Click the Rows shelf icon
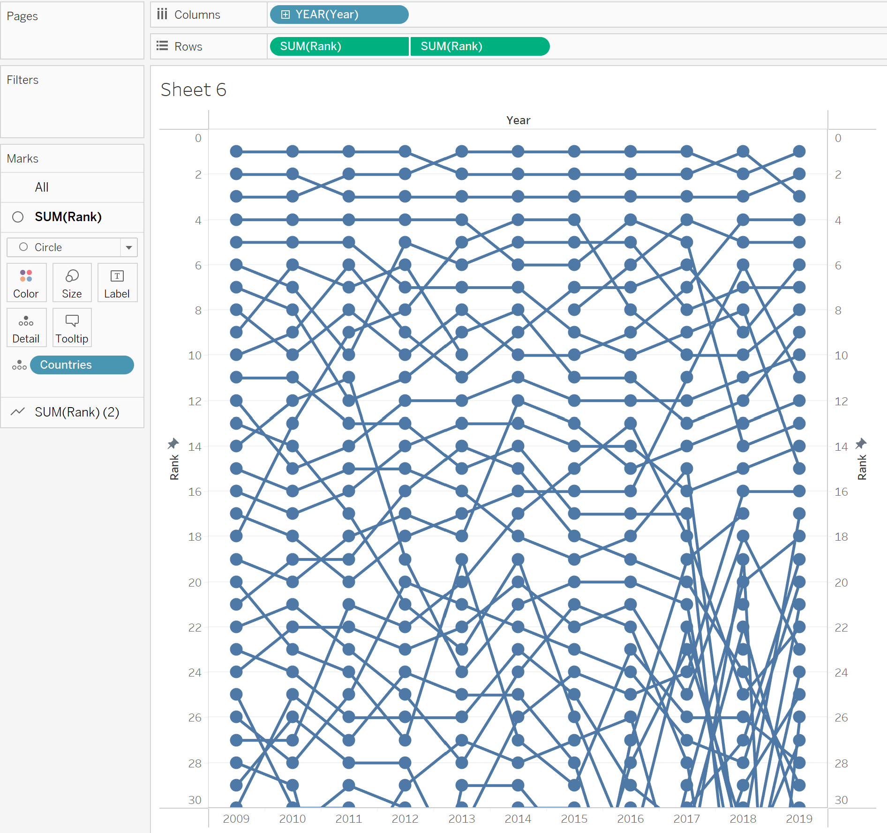The image size is (887, 833). pyautogui.click(x=162, y=46)
